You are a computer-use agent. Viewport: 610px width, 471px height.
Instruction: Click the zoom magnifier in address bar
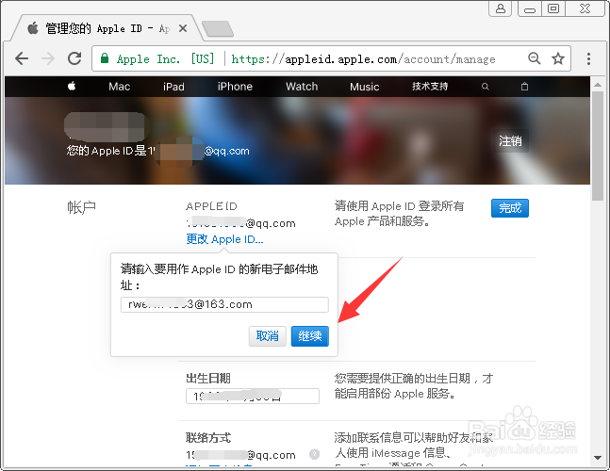(535, 58)
